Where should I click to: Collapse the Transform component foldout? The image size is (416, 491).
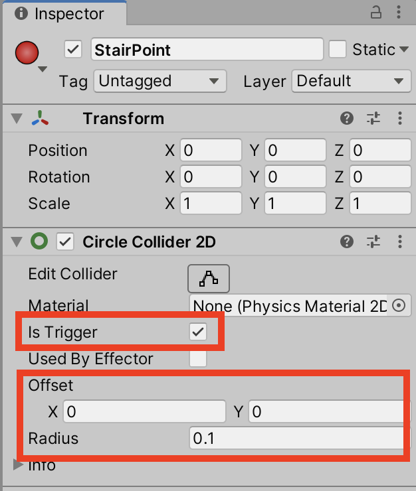(17, 119)
